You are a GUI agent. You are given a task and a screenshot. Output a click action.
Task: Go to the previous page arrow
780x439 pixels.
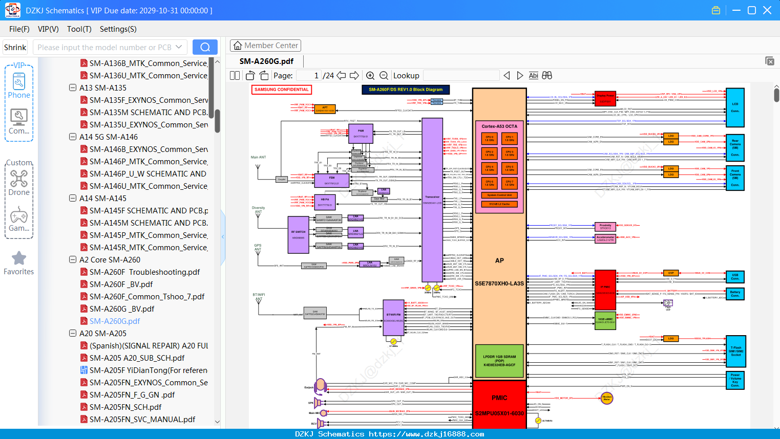coord(341,75)
